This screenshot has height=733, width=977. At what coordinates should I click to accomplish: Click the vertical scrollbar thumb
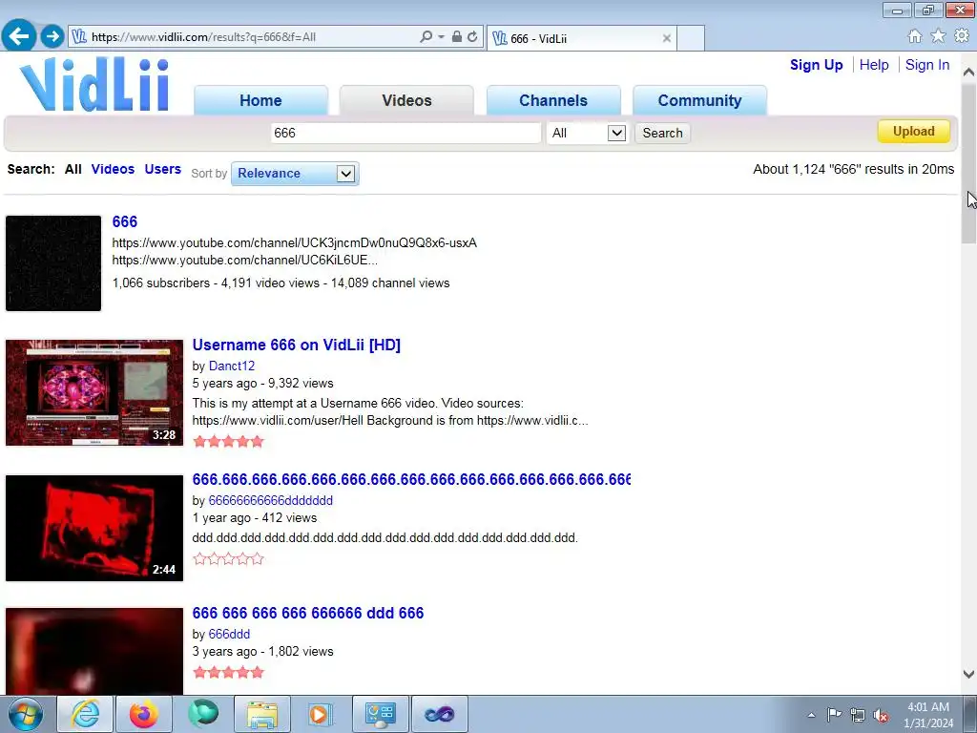pos(968,163)
